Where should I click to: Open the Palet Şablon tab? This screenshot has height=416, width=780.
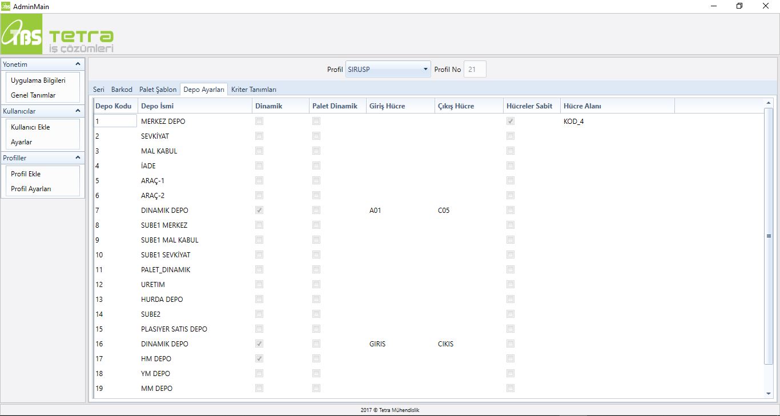tap(158, 90)
